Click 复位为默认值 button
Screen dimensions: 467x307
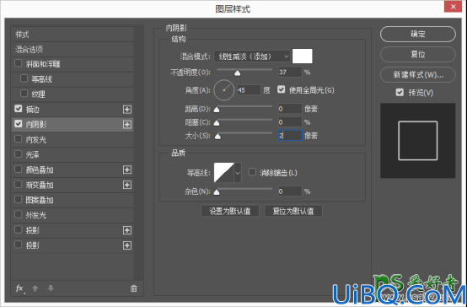293,211
